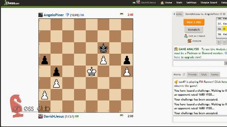Image resolution: width=227 pixels, height=127 pixels.
Task: Open Analyze for this game
Action: [x=196, y=41]
